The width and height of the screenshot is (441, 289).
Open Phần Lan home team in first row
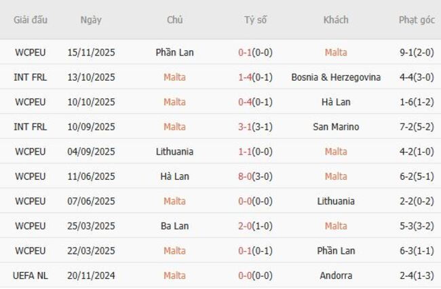[174, 52]
